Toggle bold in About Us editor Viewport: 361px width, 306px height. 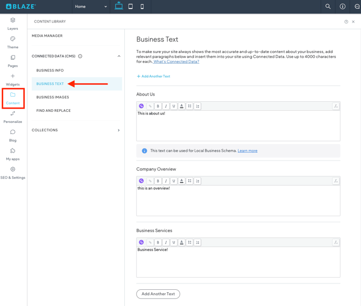(x=158, y=106)
